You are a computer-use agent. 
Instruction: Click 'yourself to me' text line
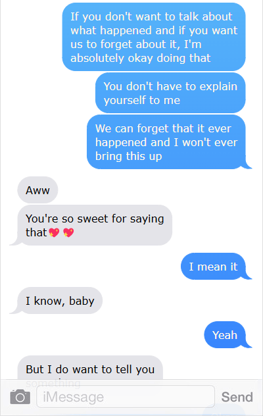click(x=142, y=100)
